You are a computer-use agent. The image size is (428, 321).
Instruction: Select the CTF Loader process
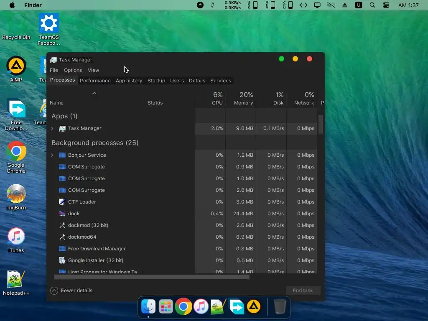click(x=182, y=202)
